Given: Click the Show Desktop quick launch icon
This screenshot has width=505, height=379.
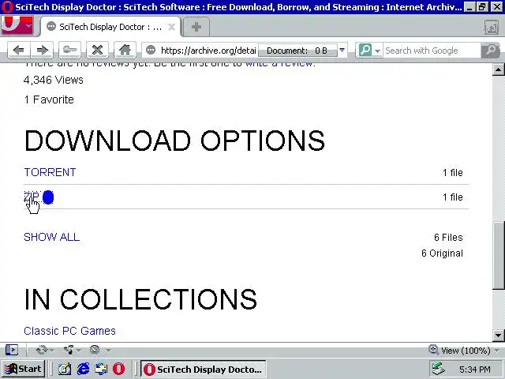Looking at the screenshot, I should tap(101, 369).
